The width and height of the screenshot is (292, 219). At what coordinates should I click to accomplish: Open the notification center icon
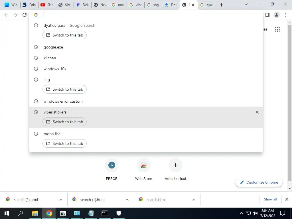pyautogui.click(x=283, y=213)
